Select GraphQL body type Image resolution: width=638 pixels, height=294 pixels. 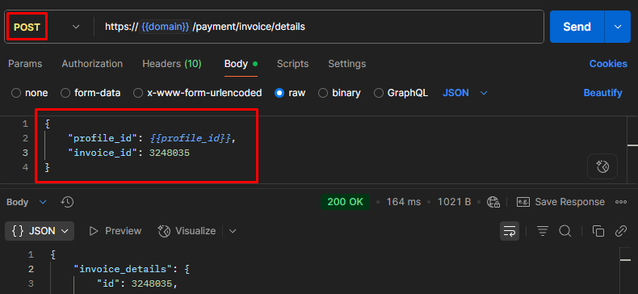(x=401, y=93)
